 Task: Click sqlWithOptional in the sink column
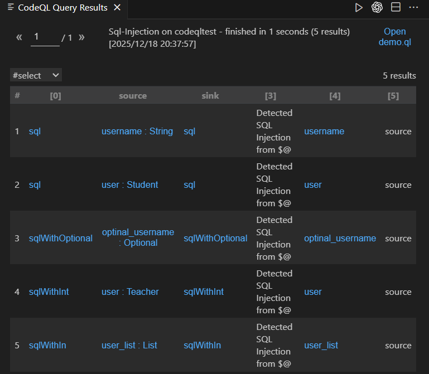215,239
